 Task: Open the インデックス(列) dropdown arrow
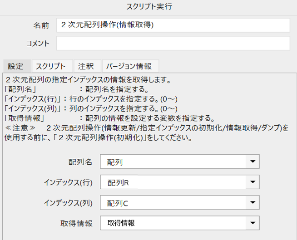click(252, 202)
